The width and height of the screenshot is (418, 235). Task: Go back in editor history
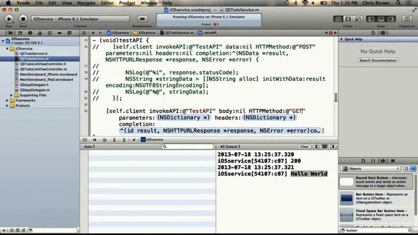(93, 33)
